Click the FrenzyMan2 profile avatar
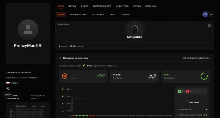The height and width of the screenshot is (118, 220). tap(28, 30)
